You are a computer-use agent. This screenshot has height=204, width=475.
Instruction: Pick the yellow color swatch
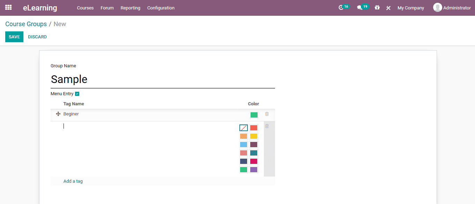click(254, 136)
